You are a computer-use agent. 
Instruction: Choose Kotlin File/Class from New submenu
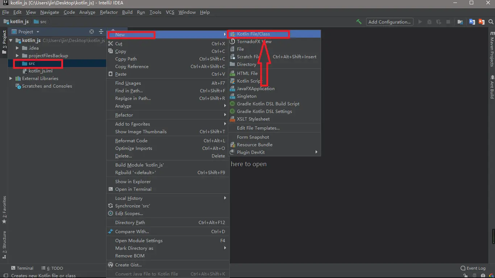click(x=275, y=34)
